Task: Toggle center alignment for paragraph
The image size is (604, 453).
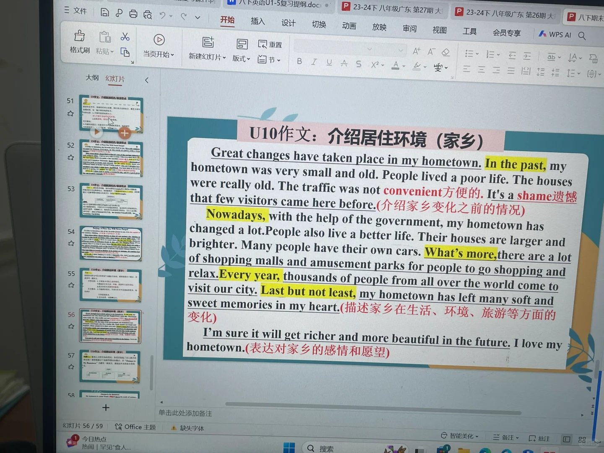Action: pos(482,70)
